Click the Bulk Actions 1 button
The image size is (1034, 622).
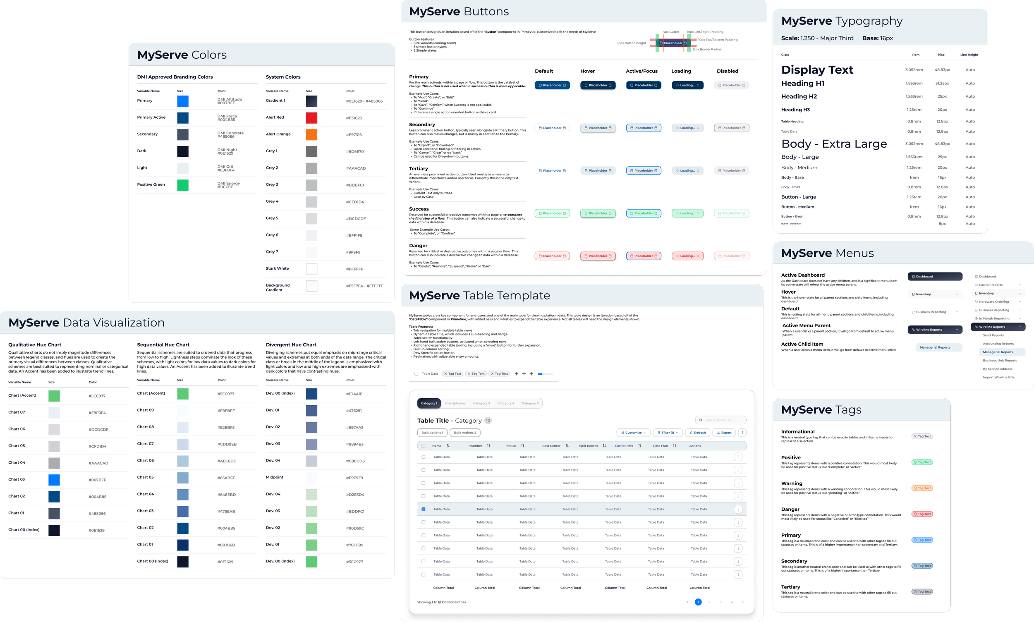(x=432, y=433)
